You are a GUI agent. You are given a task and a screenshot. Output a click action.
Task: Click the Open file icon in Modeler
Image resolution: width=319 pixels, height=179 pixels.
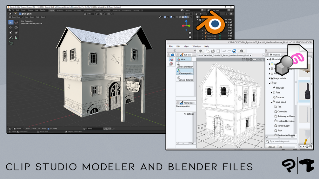click(x=213, y=51)
